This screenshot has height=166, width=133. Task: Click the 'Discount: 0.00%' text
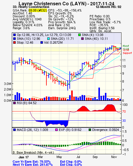point(24,16)
